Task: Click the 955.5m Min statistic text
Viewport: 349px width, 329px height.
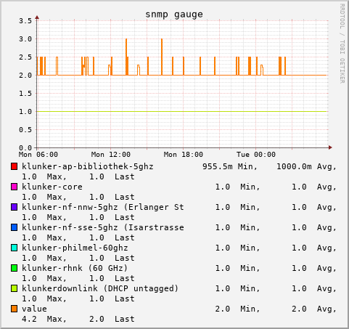Action: 230,166
